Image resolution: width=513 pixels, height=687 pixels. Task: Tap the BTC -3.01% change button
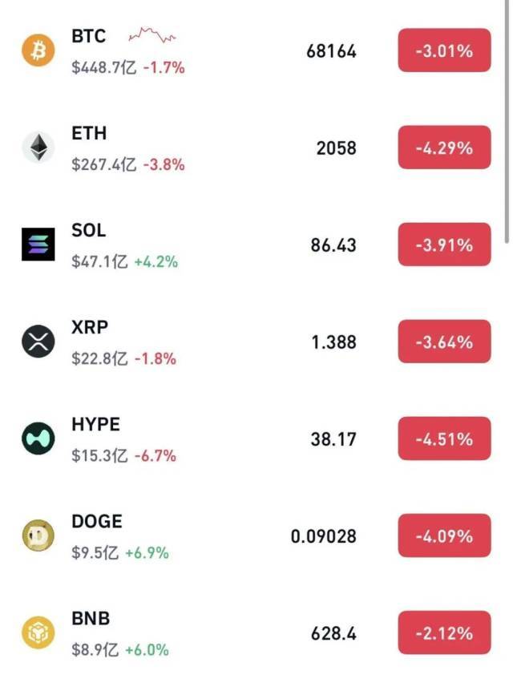tap(444, 51)
